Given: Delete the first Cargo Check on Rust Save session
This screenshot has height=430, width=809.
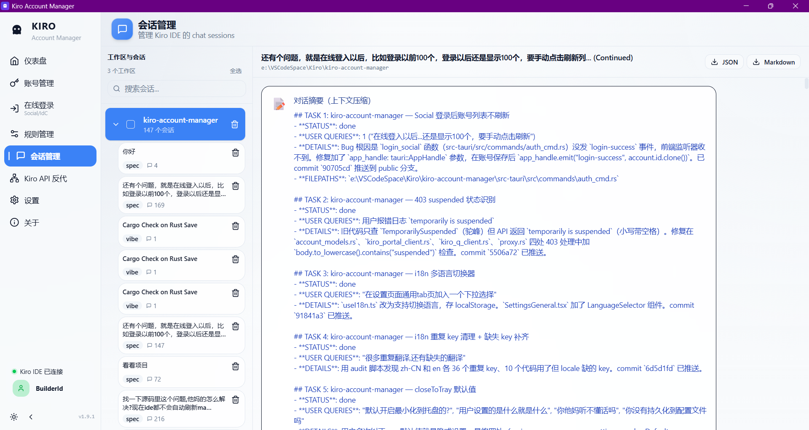Looking at the screenshot, I should (236, 226).
